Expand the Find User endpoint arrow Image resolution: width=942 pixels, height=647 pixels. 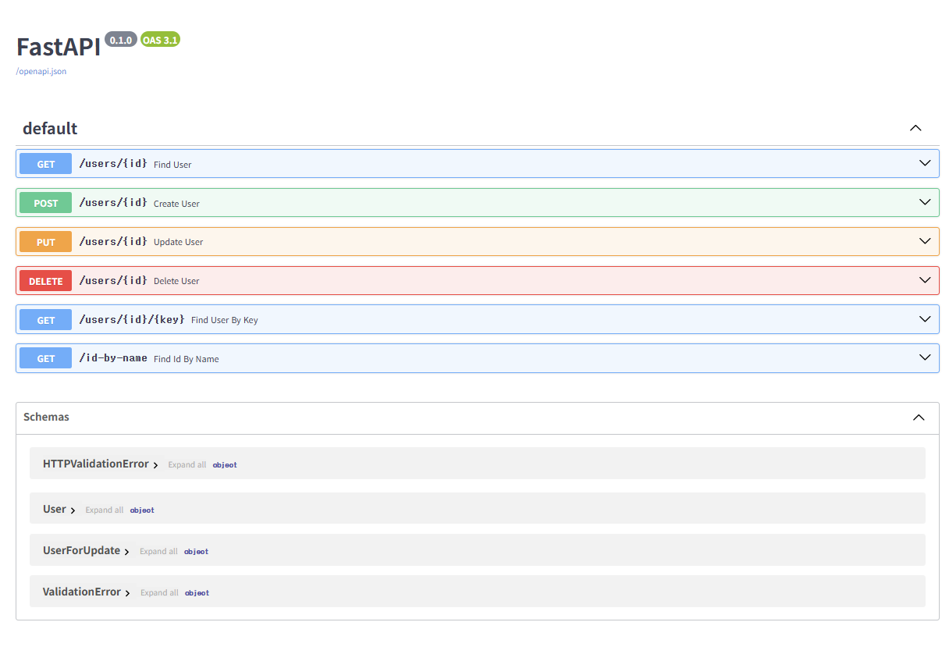click(x=925, y=163)
